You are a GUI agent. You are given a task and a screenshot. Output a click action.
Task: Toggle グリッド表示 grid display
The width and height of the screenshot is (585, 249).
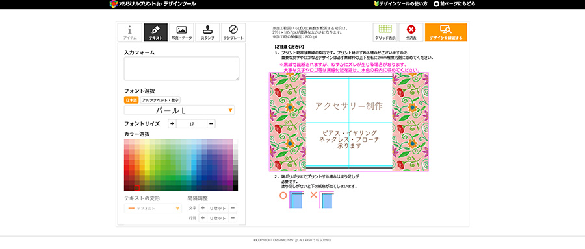pos(385,32)
